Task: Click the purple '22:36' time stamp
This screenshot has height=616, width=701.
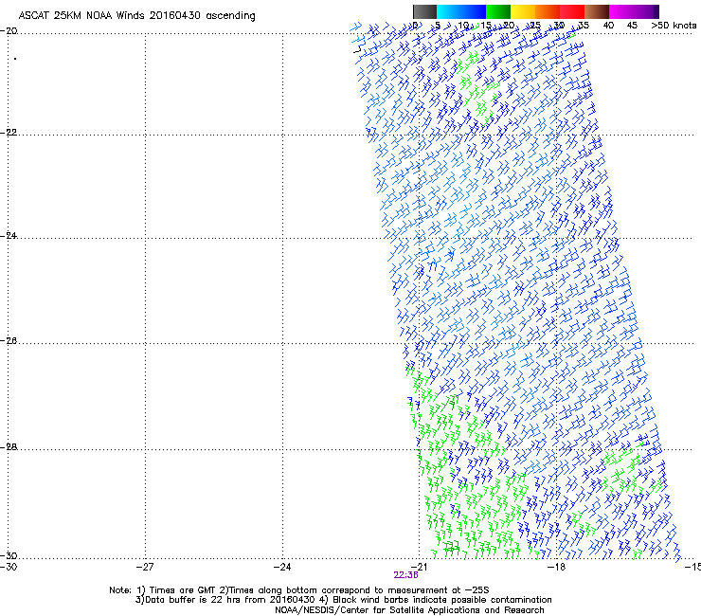Action: 406,575
